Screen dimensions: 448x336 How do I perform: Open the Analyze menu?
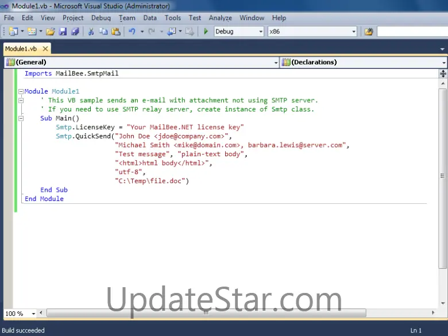(220, 18)
